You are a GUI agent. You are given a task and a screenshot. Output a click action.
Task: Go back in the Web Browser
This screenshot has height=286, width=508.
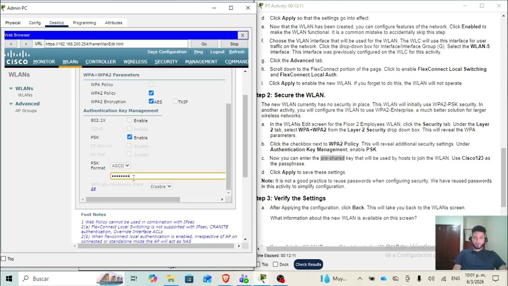[11, 44]
